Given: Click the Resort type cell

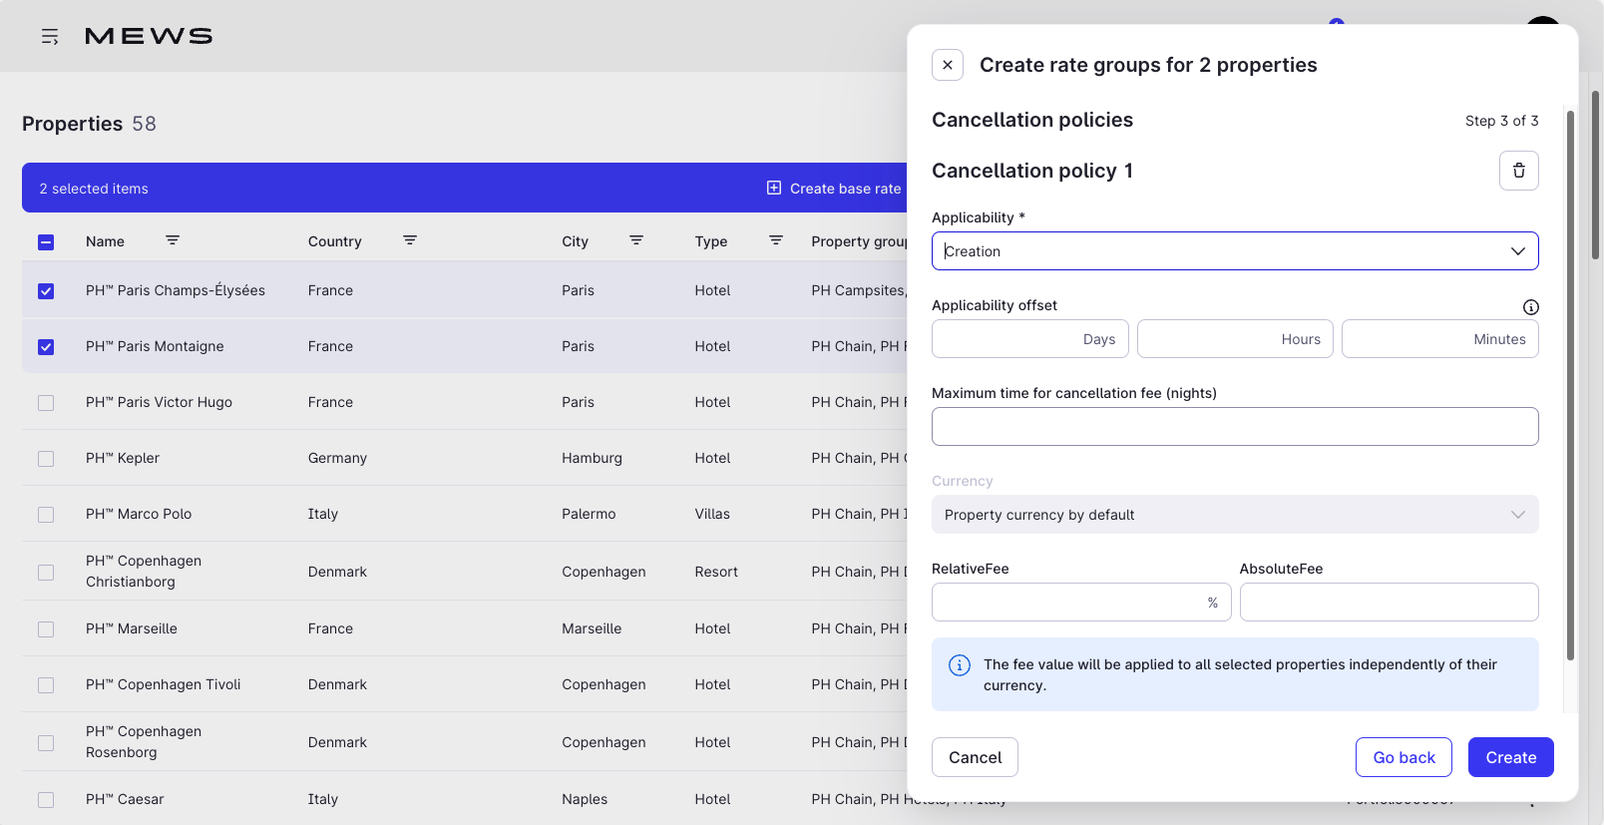Looking at the screenshot, I should (x=716, y=572).
